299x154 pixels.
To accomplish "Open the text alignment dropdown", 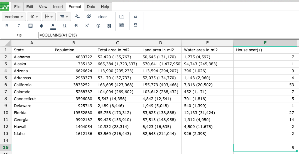I will coord(64,17).
